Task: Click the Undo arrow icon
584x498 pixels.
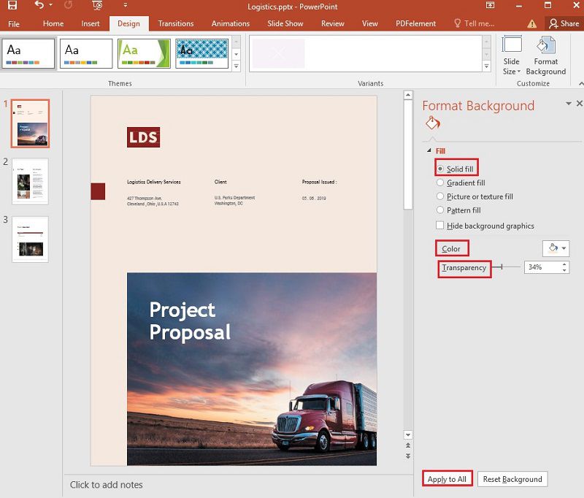Action: point(38,6)
